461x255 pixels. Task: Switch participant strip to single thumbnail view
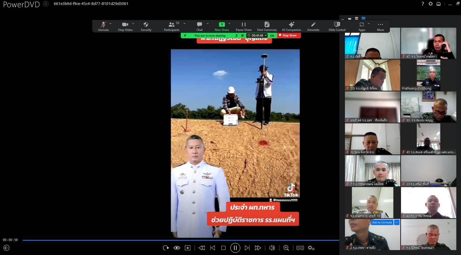[x=350, y=19]
